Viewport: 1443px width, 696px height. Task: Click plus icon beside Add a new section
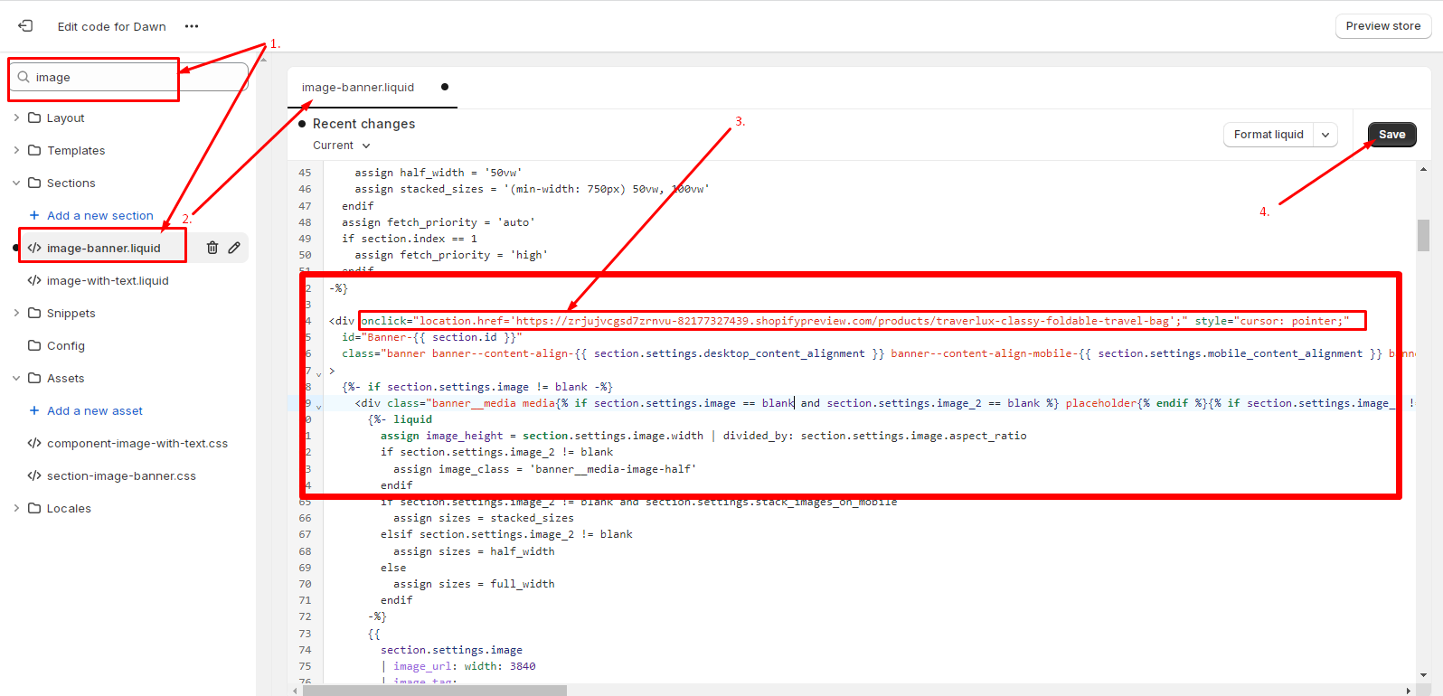34,216
